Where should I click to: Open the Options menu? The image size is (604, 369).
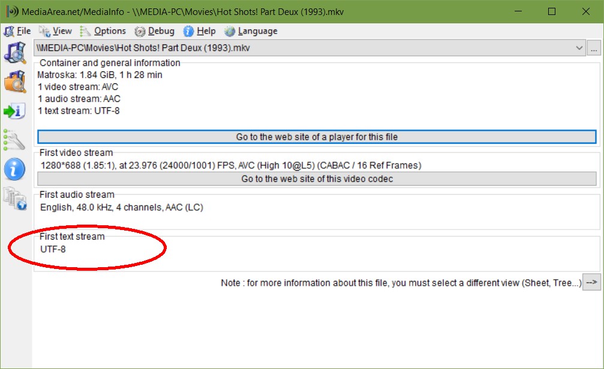click(103, 31)
